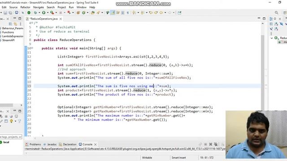Select the local node in Boot Dashboard
This screenshot has width=287, height=161.
4,142
